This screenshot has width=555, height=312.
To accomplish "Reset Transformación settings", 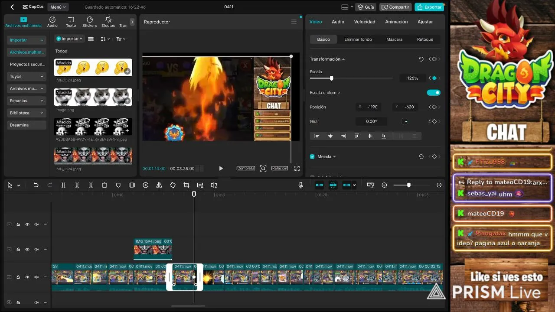I will click(421, 59).
